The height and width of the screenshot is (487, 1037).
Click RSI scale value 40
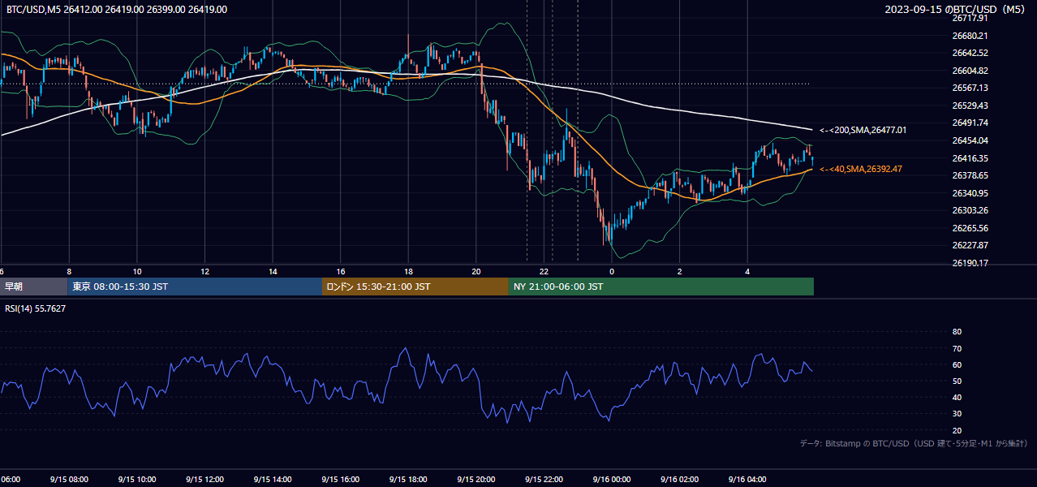(x=957, y=397)
